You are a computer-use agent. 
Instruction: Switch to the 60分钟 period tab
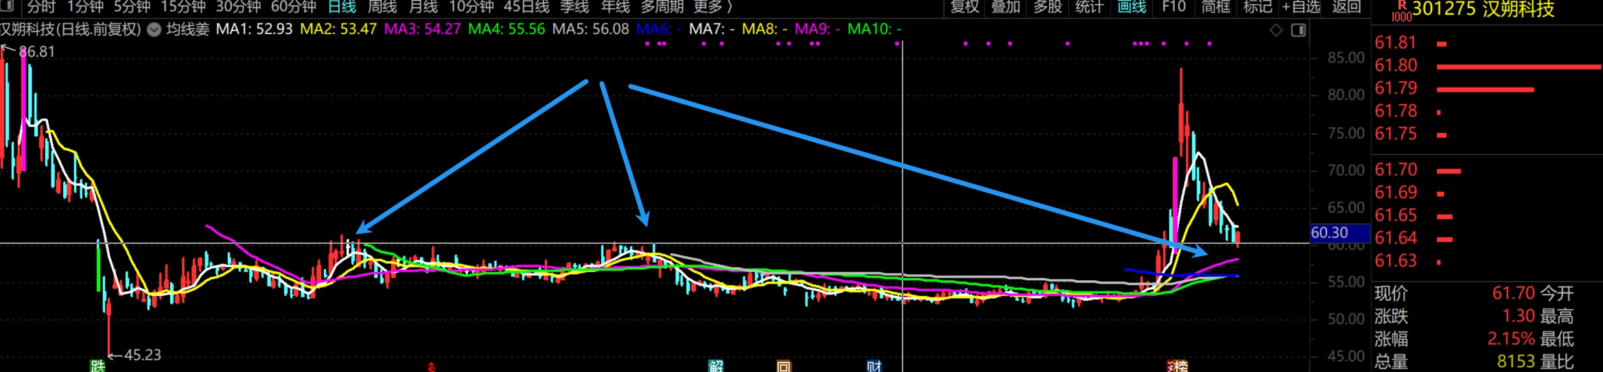pos(293,7)
